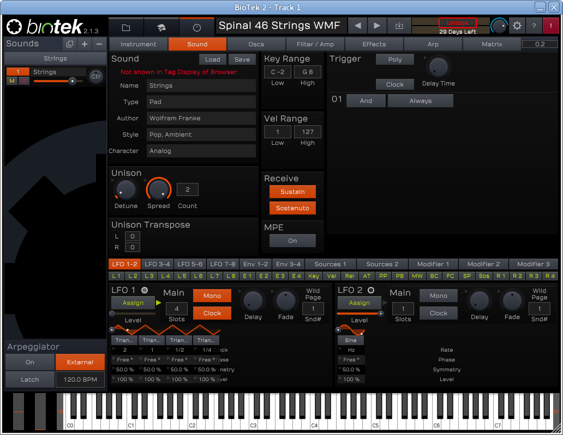The image size is (563, 435).
Task: Toggle Sustain receive
Action: click(292, 192)
